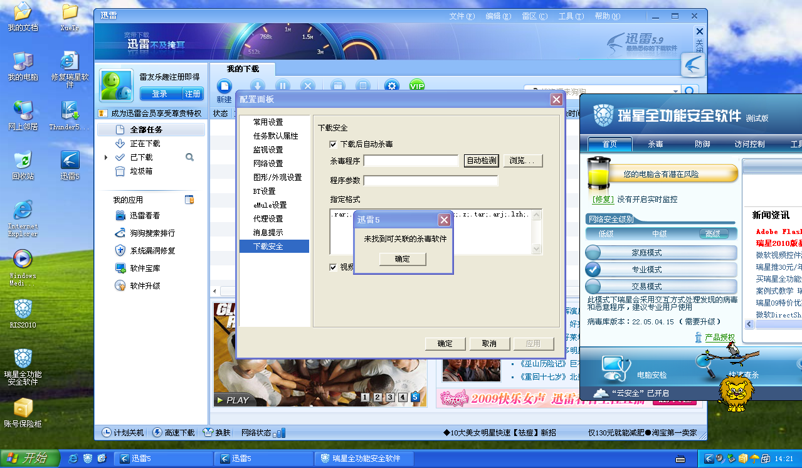Click the 开始 Start button
The height and width of the screenshot is (468, 802).
click(29, 459)
